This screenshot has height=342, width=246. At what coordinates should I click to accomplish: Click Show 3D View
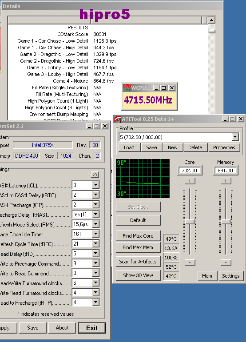pyautogui.click(x=138, y=275)
